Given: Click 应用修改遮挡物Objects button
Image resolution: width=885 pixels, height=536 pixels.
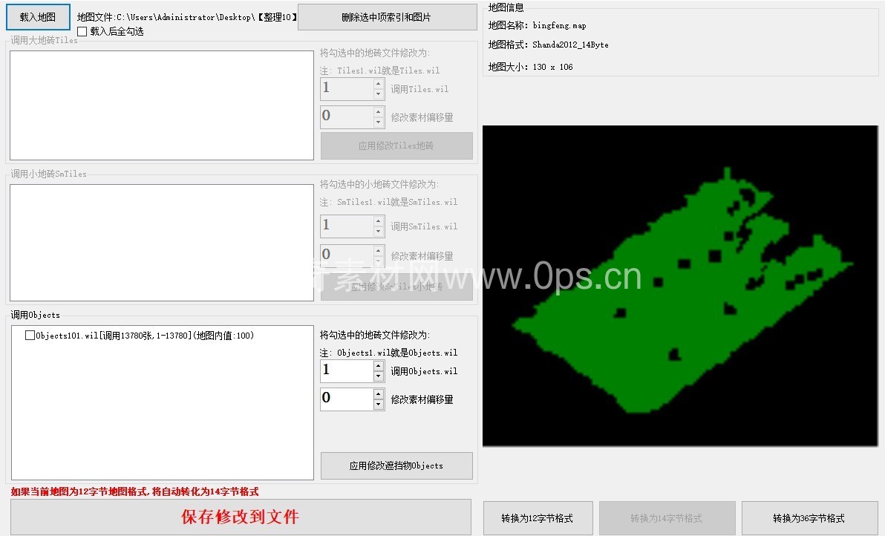Looking at the screenshot, I should pos(396,466).
